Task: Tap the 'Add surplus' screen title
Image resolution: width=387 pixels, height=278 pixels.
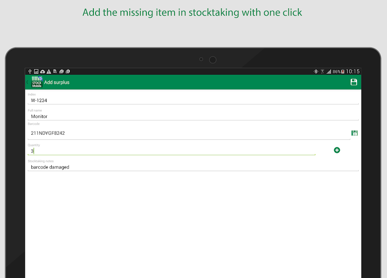Action: [57, 82]
